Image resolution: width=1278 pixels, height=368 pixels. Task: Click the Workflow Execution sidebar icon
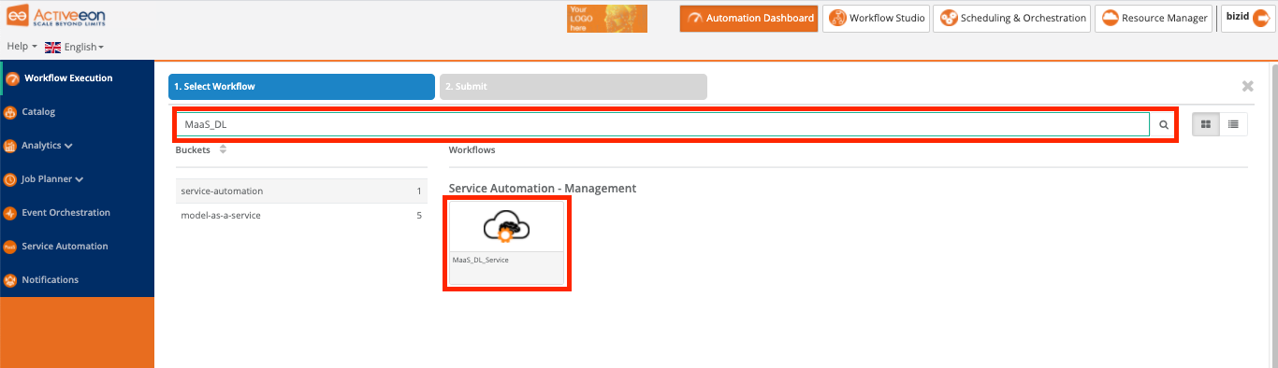12,78
